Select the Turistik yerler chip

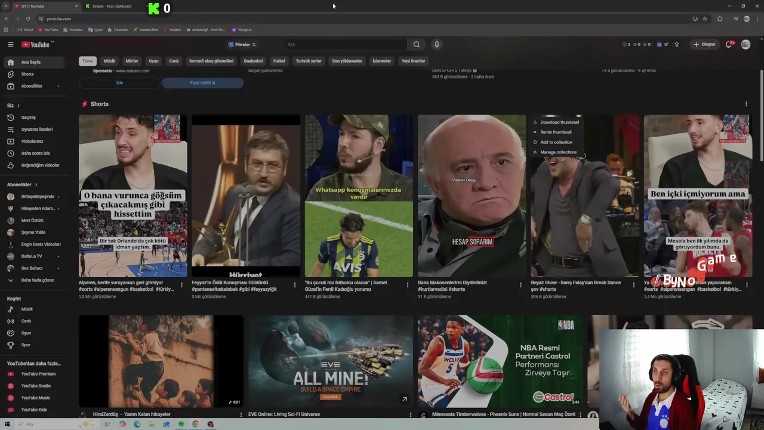[x=309, y=61]
